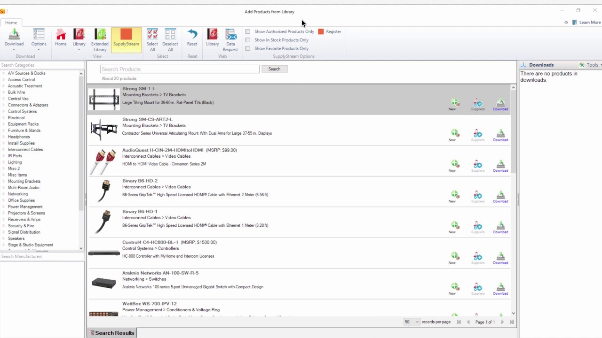Screen dimensions: 602x338
Task: Download the Strong SM-T-L product
Action: coord(500,104)
